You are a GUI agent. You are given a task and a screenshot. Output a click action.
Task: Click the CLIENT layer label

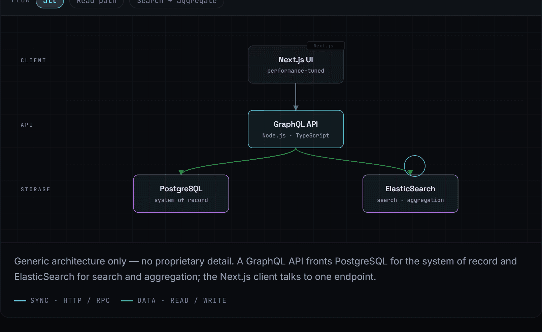(x=33, y=60)
